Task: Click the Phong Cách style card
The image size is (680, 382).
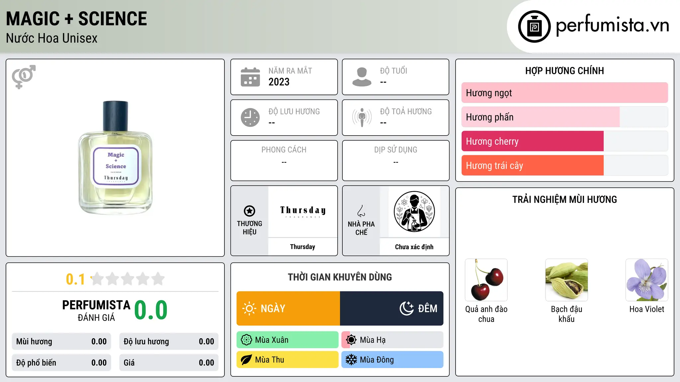Action: (284, 160)
